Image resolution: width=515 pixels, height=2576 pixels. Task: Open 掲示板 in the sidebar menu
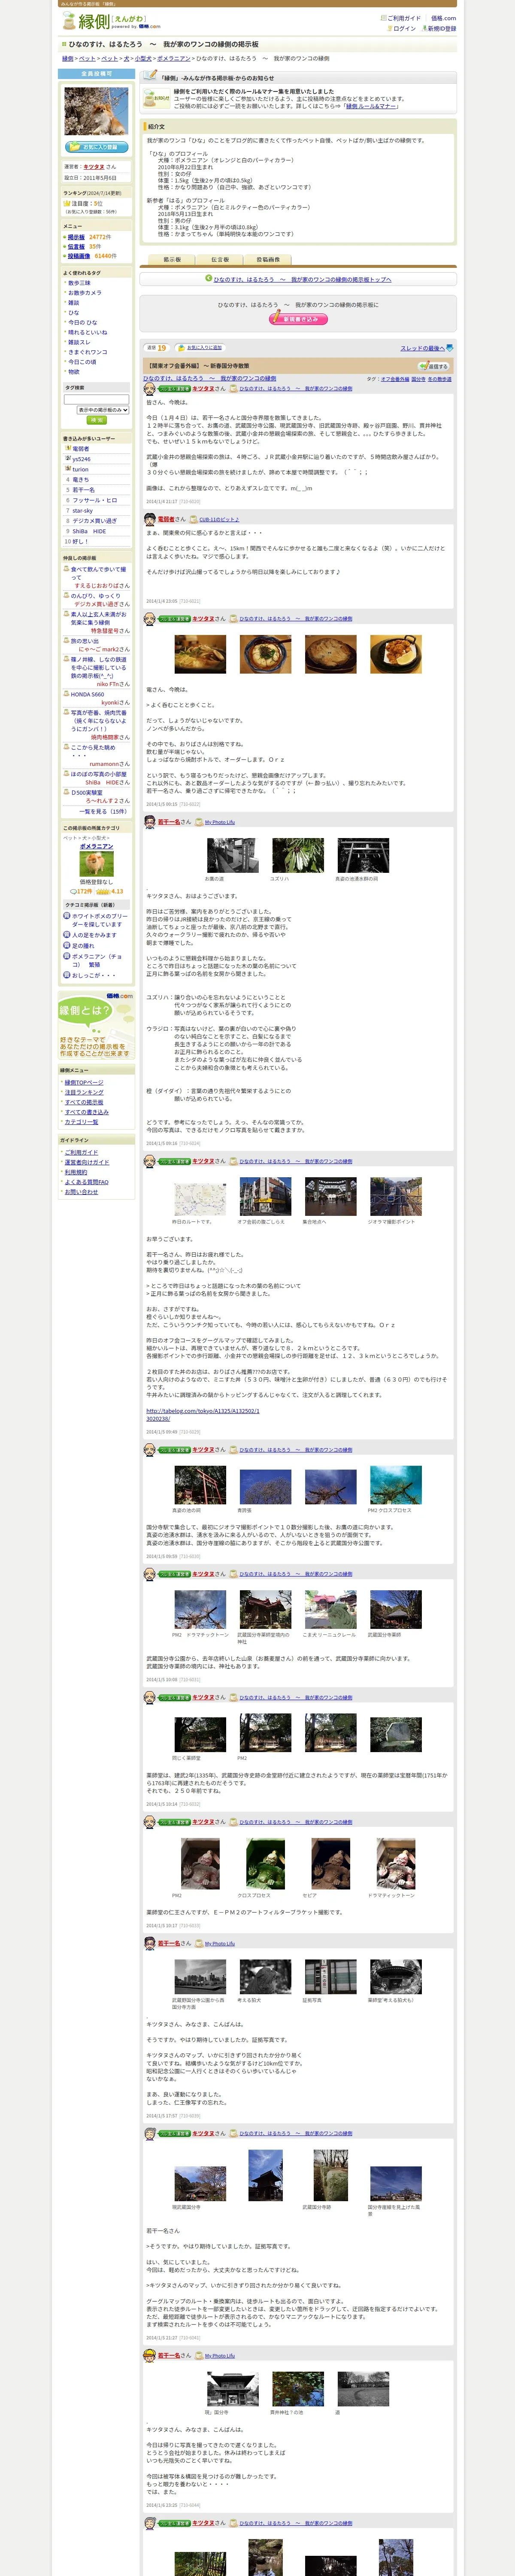pyautogui.click(x=76, y=237)
